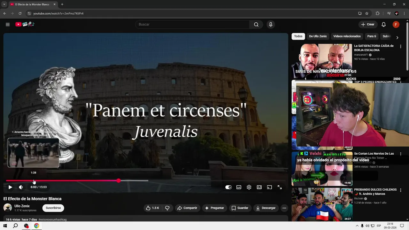Open Chrome three-dot menu
The image size is (409, 230).
pyautogui.click(x=404, y=13)
